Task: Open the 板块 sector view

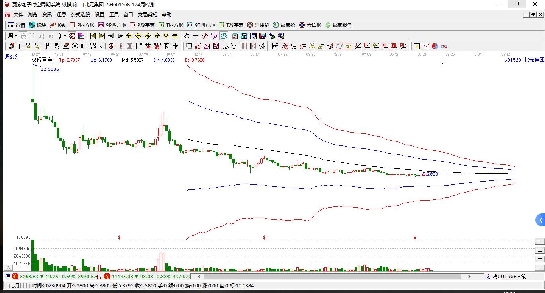Action: [37, 25]
